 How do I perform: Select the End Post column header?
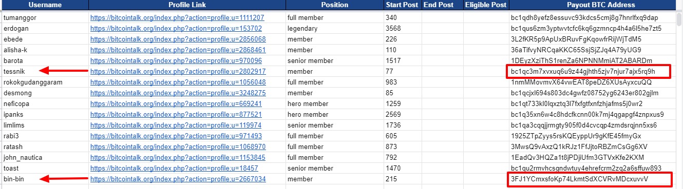pos(439,5)
